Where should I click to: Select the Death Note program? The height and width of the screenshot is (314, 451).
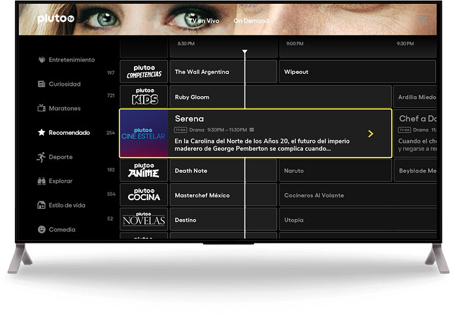(223, 171)
